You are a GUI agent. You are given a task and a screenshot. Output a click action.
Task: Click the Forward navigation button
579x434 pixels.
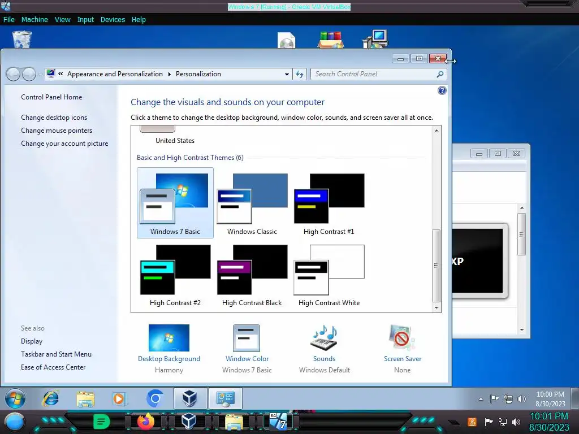coord(29,74)
